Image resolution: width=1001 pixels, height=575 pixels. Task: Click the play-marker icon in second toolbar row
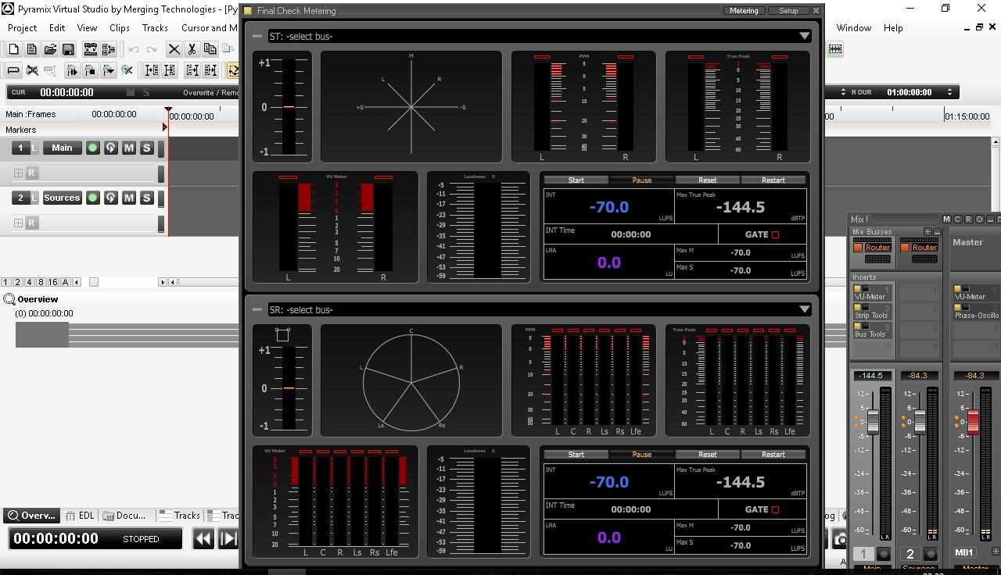tap(72, 70)
